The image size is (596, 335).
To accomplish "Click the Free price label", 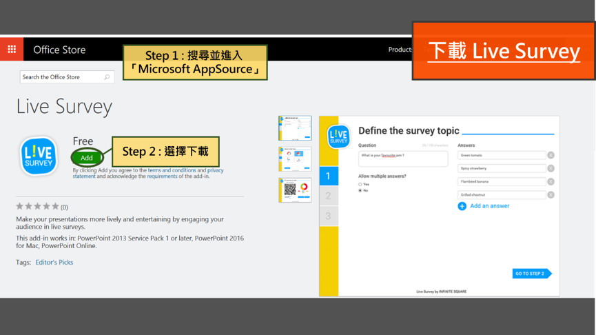I will (x=83, y=141).
